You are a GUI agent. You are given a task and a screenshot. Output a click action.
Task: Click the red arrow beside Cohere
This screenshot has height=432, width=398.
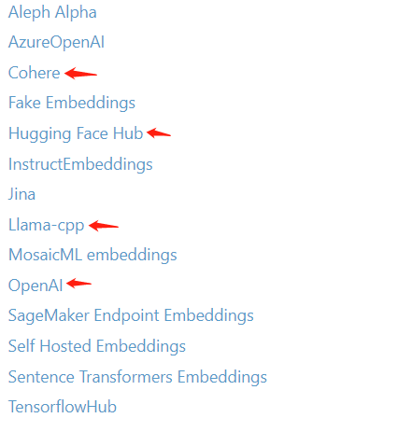coord(80,74)
